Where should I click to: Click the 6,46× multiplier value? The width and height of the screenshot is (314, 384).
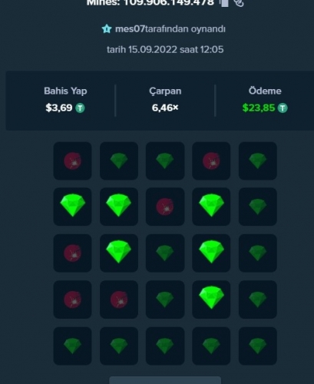coord(165,108)
